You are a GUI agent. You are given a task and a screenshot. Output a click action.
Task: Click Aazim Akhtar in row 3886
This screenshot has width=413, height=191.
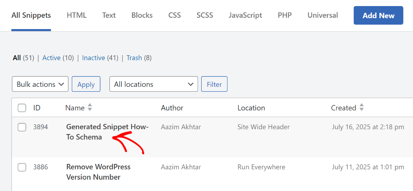pos(181,167)
